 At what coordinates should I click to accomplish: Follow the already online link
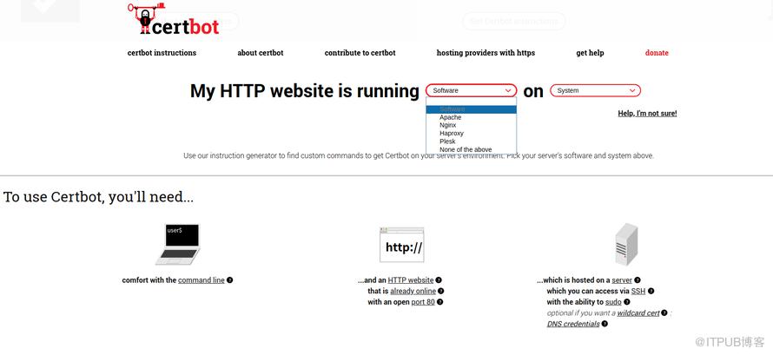(x=413, y=291)
